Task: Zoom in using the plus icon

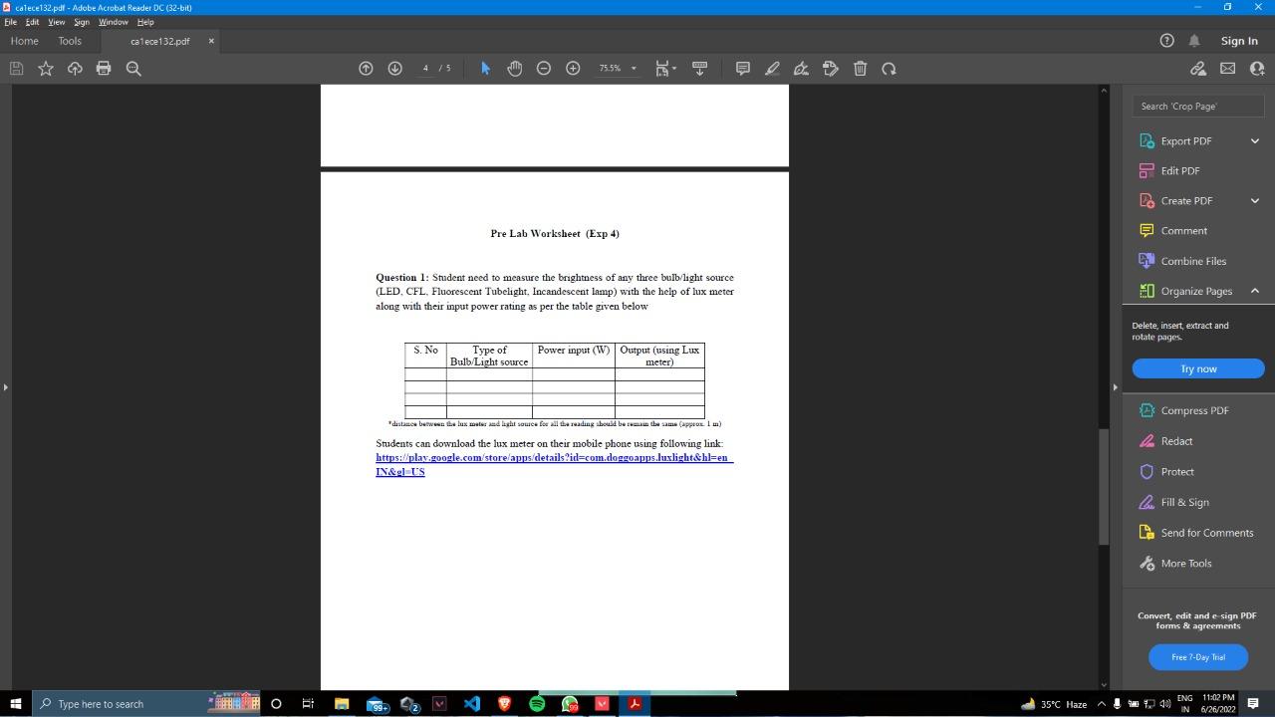Action: [573, 68]
